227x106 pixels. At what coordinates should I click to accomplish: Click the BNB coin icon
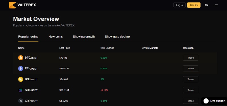point(21,79)
